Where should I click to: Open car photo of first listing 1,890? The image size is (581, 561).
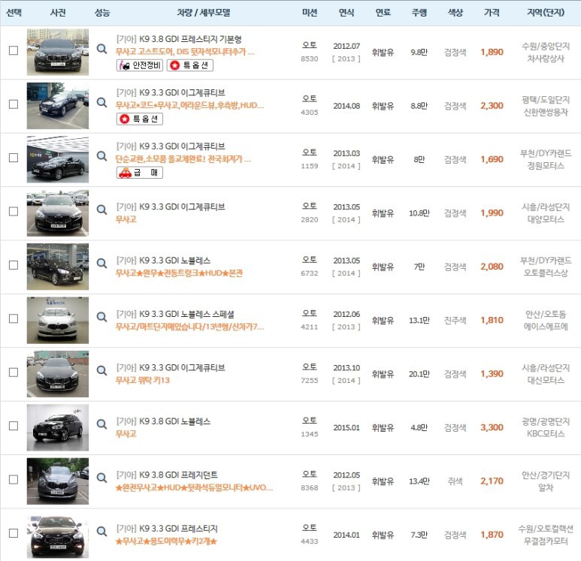pyautogui.click(x=58, y=53)
